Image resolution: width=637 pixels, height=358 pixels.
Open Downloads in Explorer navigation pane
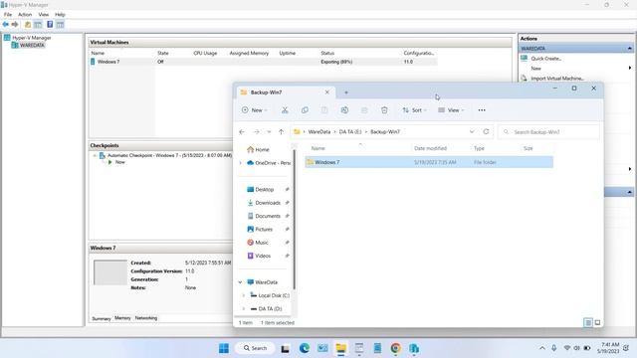click(268, 203)
